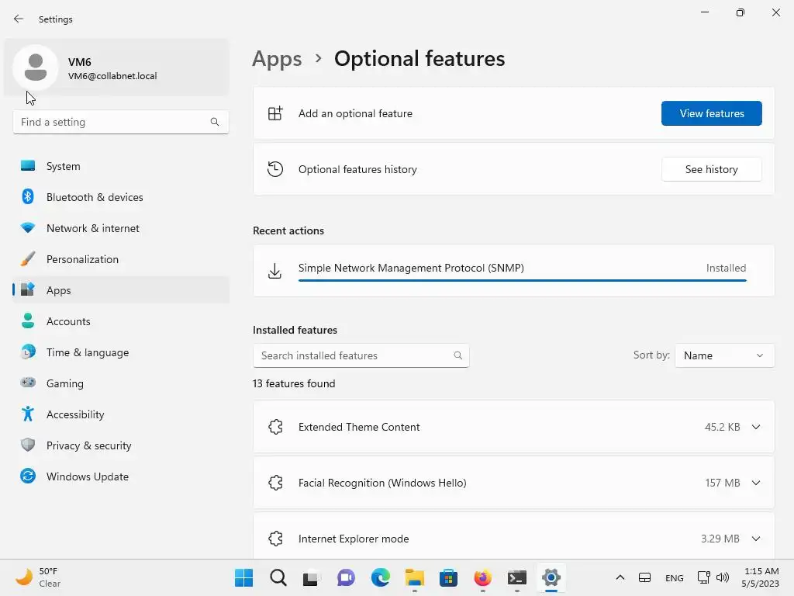Expand the Internet Explorer mode entry

[x=756, y=539]
